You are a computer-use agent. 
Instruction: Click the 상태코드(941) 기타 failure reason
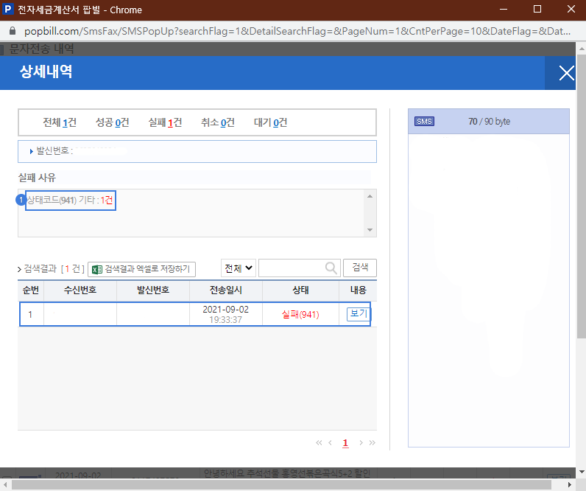[70, 201]
